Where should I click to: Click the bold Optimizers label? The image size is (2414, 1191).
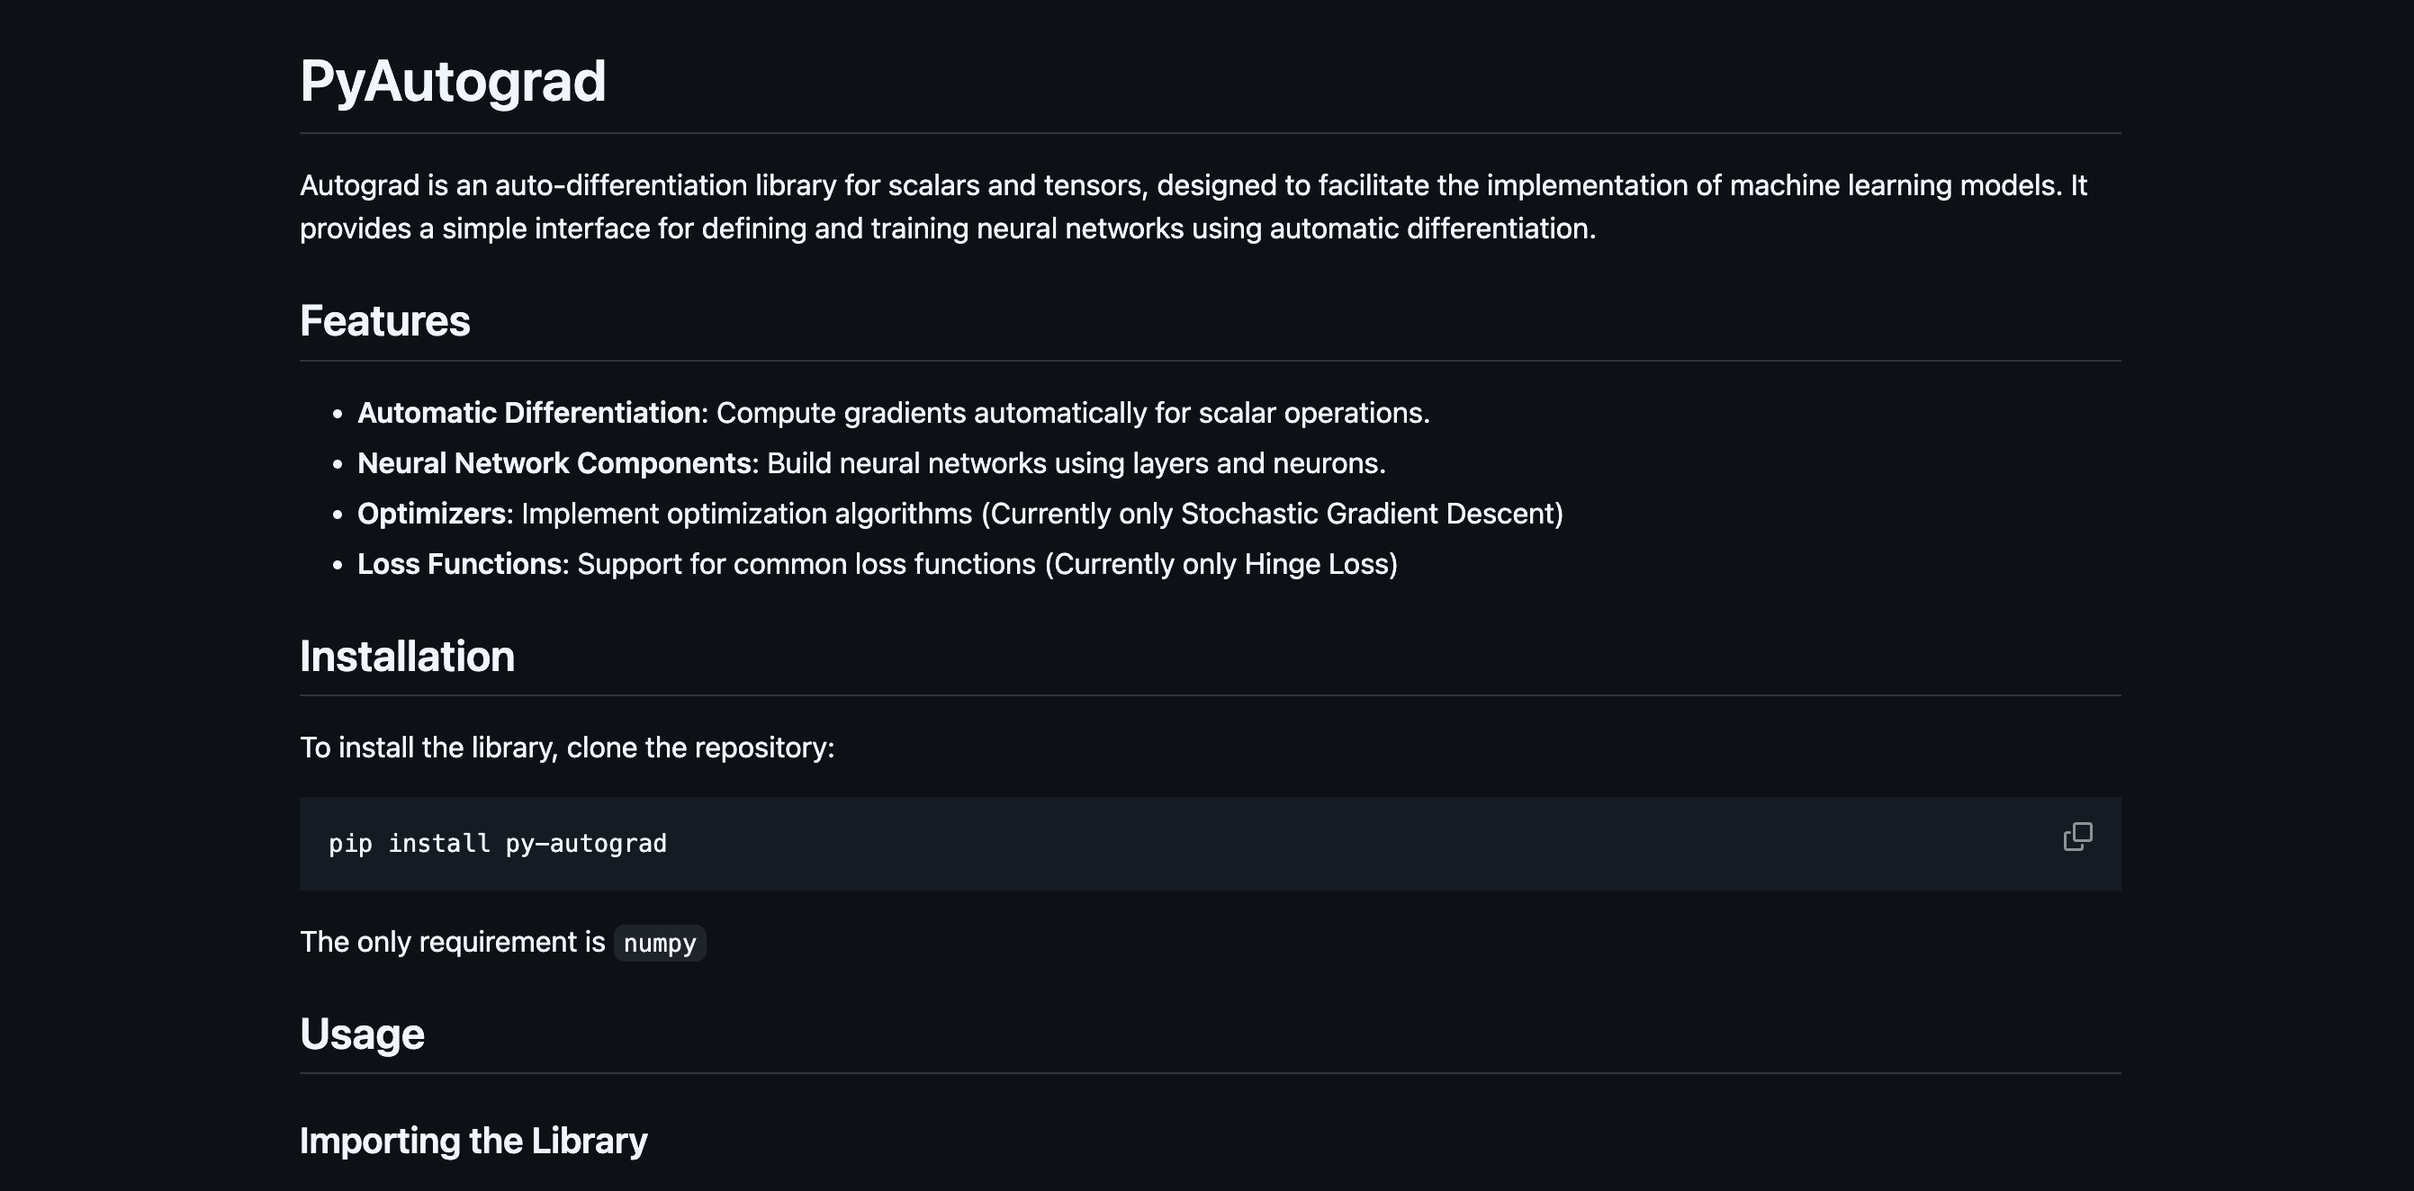coord(432,514)
